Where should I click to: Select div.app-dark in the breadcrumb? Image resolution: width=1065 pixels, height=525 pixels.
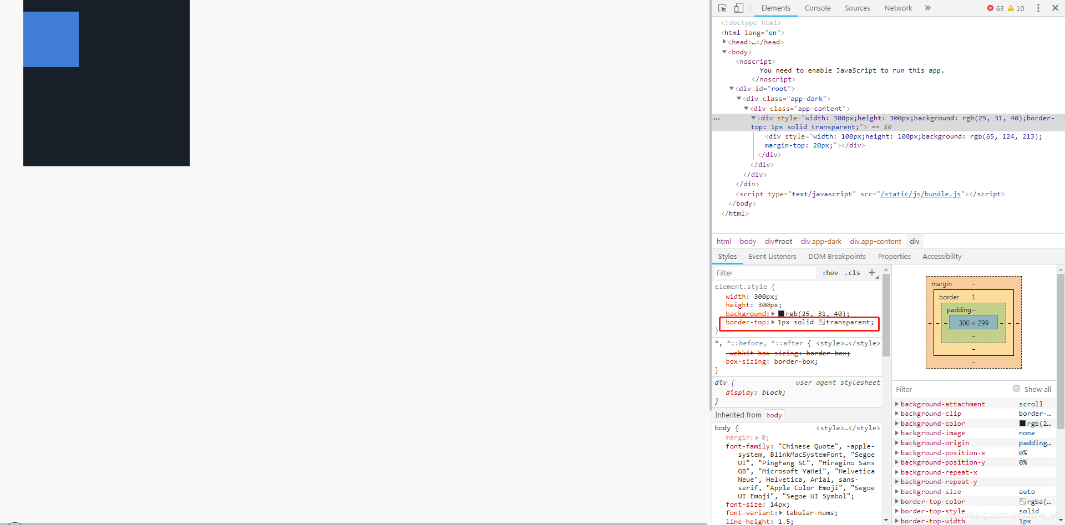click(x=821, y=242)
